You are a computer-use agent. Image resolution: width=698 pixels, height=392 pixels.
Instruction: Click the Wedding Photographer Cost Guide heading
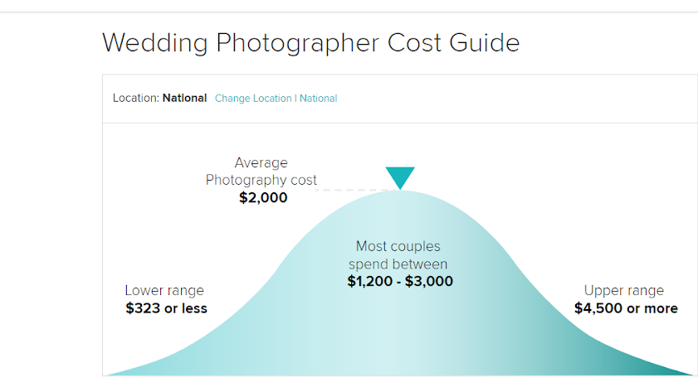pyautogui.click(x=310, y=42)
